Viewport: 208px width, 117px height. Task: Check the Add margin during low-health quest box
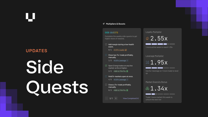coord(106,44)
